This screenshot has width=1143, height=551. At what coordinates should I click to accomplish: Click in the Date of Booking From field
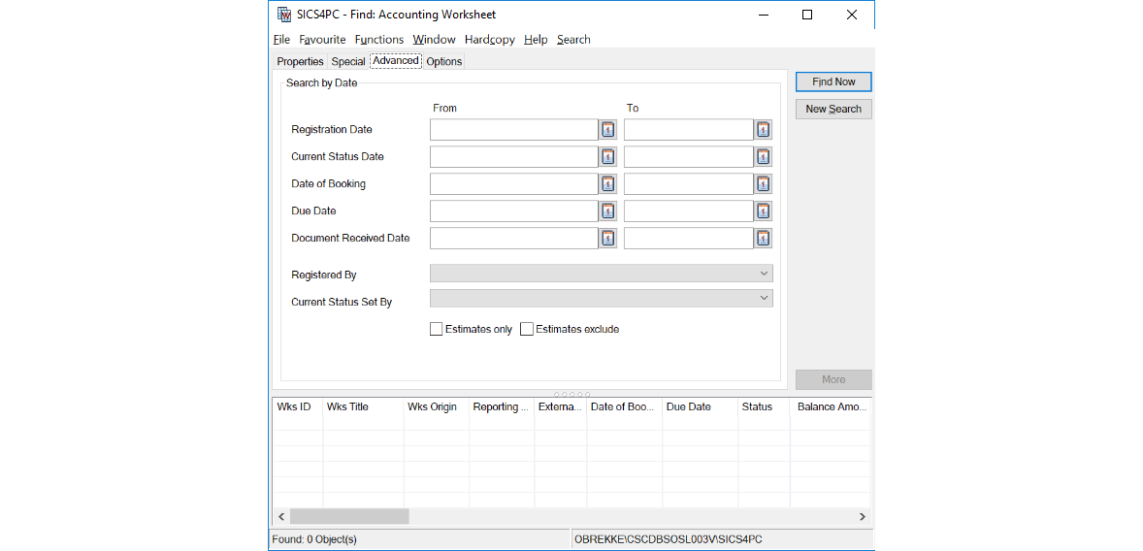pos(514,183)
